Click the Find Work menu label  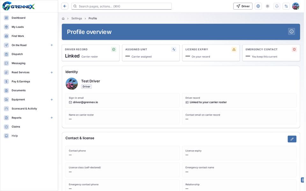pos(18,36)
